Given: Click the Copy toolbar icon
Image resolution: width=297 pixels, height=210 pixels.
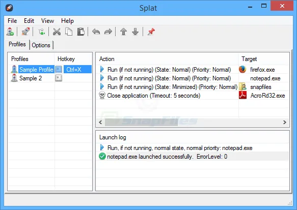Looking at the screenshot, I should (69, 32).
